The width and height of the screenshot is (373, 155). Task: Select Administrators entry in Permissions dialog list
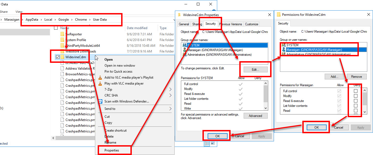click(318, 54)
